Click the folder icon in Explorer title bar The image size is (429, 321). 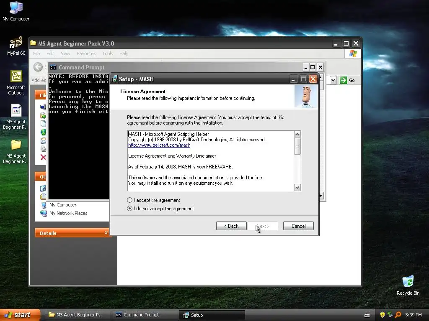coord(34,43)
